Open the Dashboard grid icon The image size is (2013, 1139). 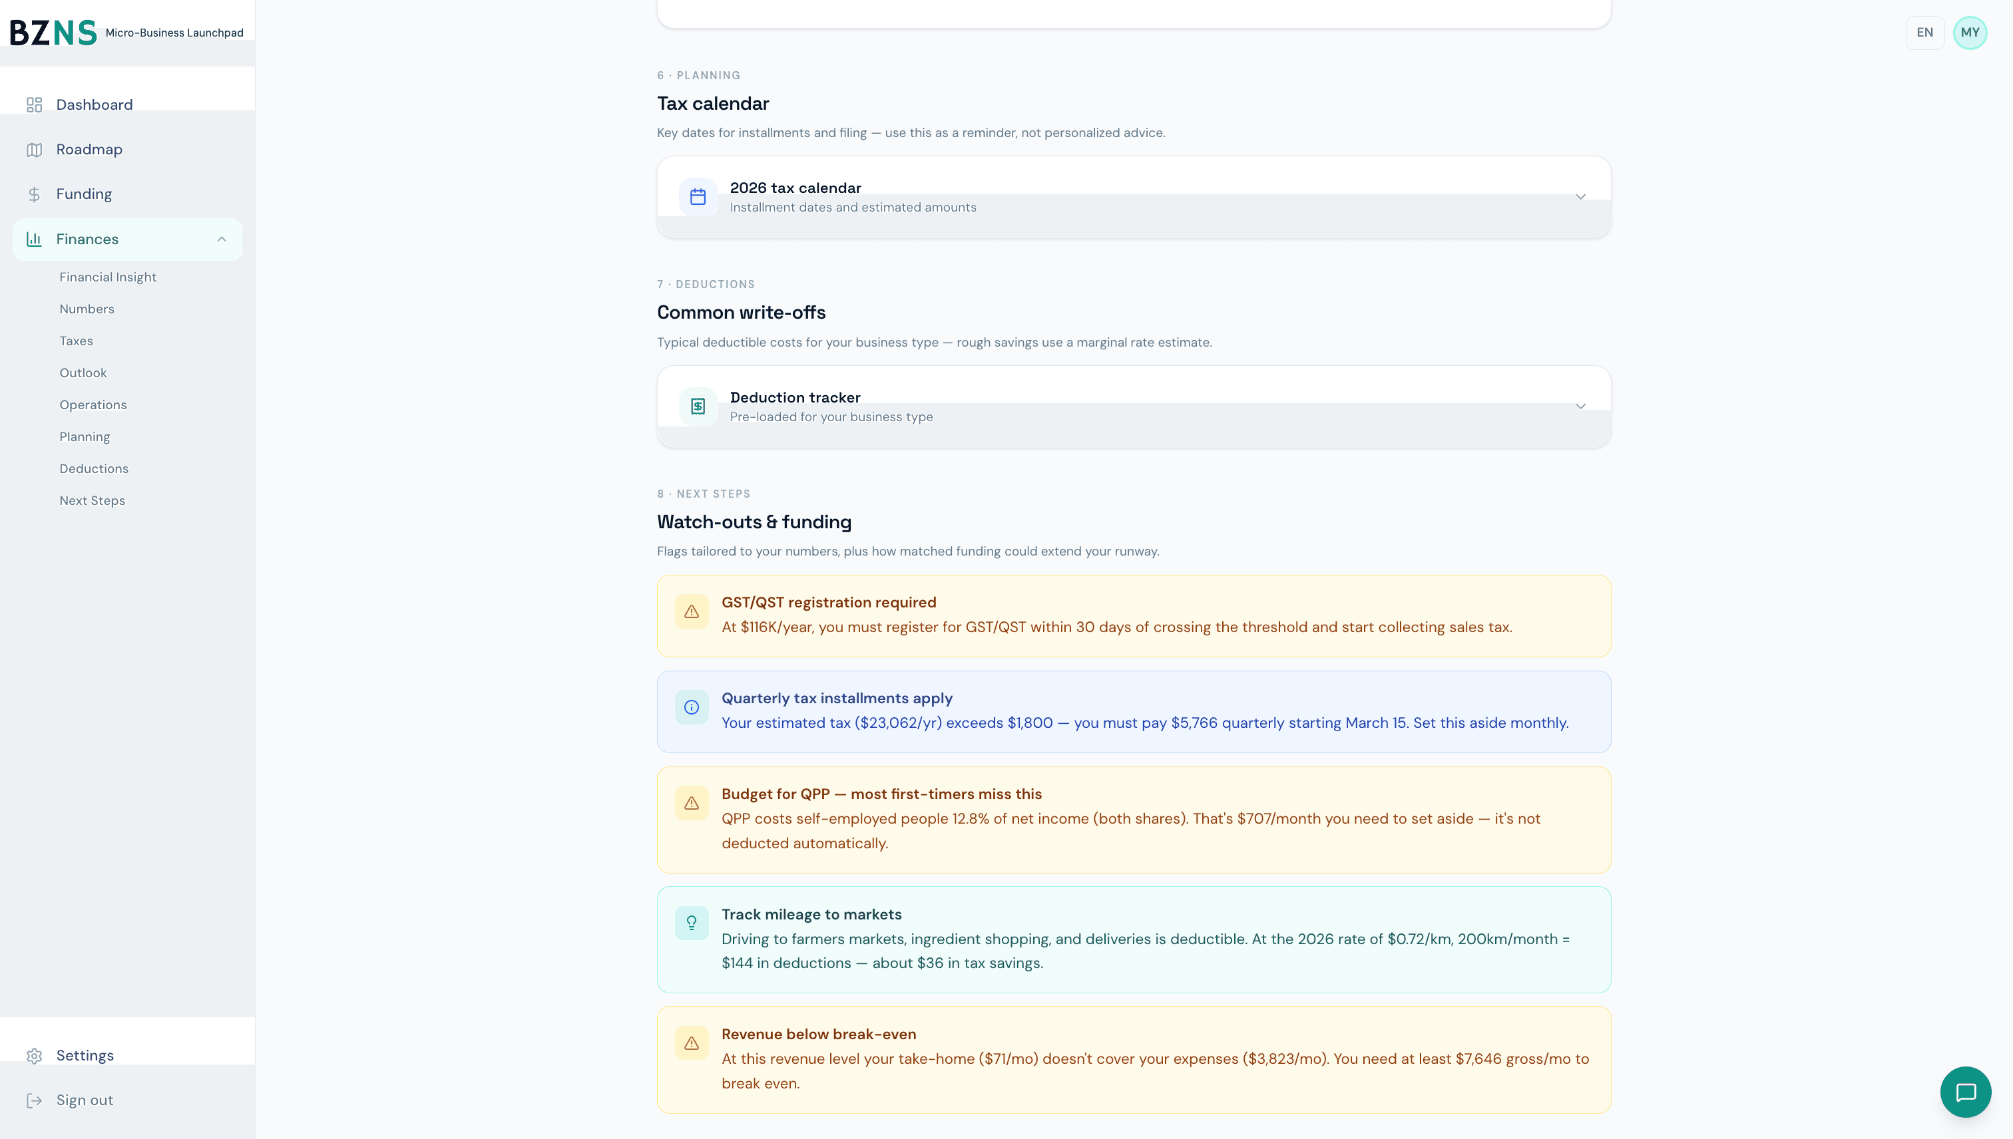(x=35, y=104)
